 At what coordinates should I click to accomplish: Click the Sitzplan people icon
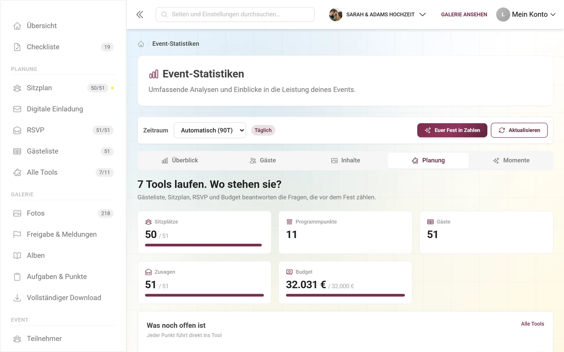17,88
